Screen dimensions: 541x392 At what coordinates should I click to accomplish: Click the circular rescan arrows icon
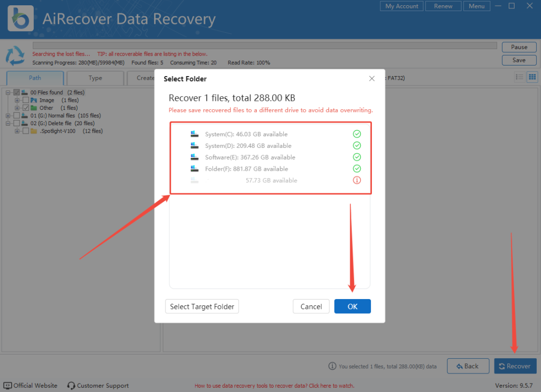click(x=15, y=55)
